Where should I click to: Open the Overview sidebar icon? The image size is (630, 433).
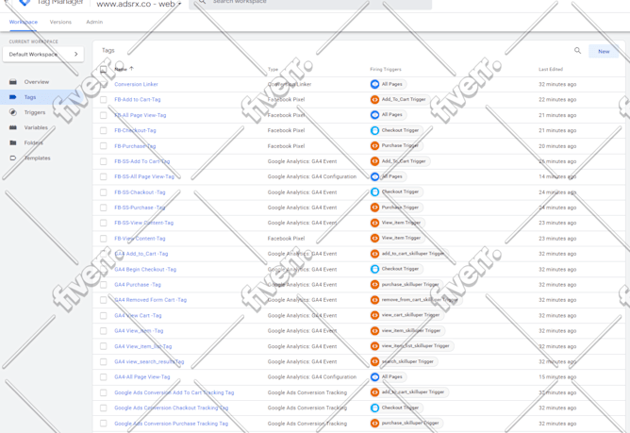click(13, 82)
